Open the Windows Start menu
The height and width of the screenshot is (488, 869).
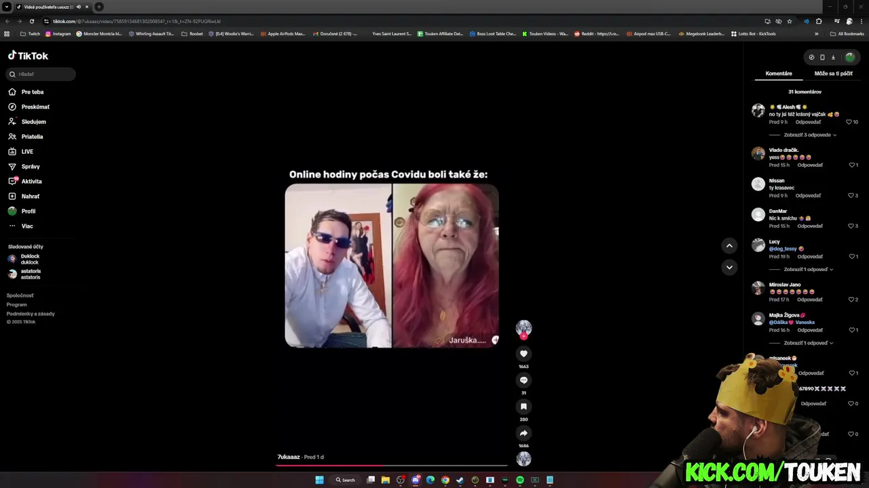coord(319,480)
